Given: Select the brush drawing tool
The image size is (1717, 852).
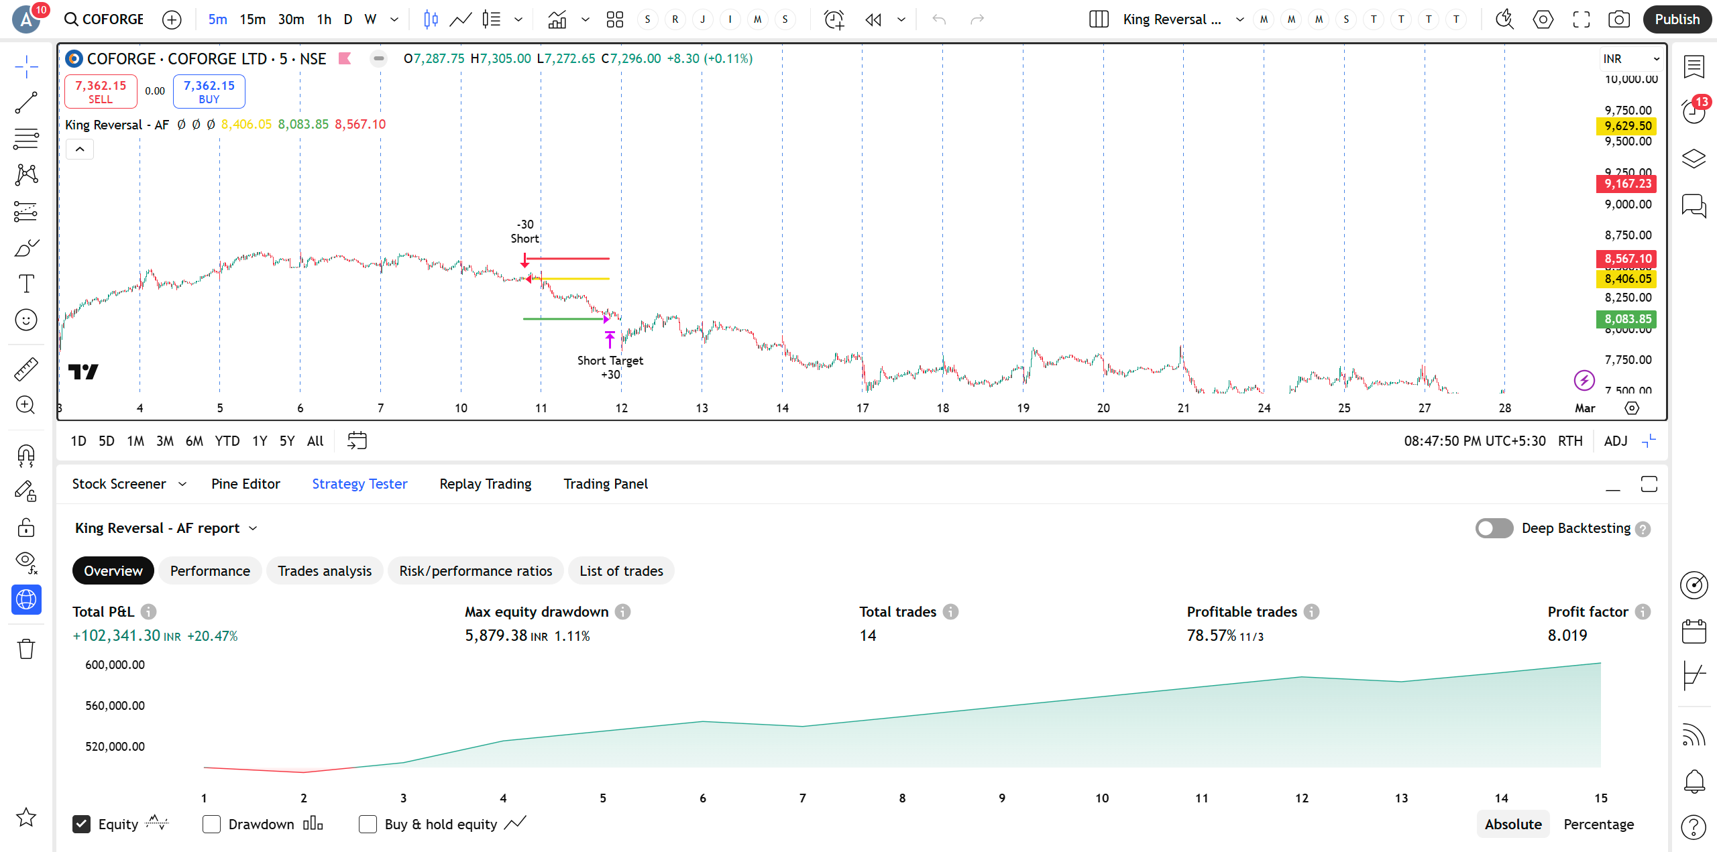Looking at the screenshot, I should pyautogui.click(x=26, y=248).
